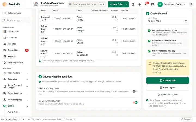
Task: Go to Calendar in the sidebar
Action: (12, 38)
